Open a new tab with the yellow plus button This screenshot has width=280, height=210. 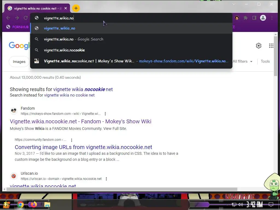[x=76, y=8]
